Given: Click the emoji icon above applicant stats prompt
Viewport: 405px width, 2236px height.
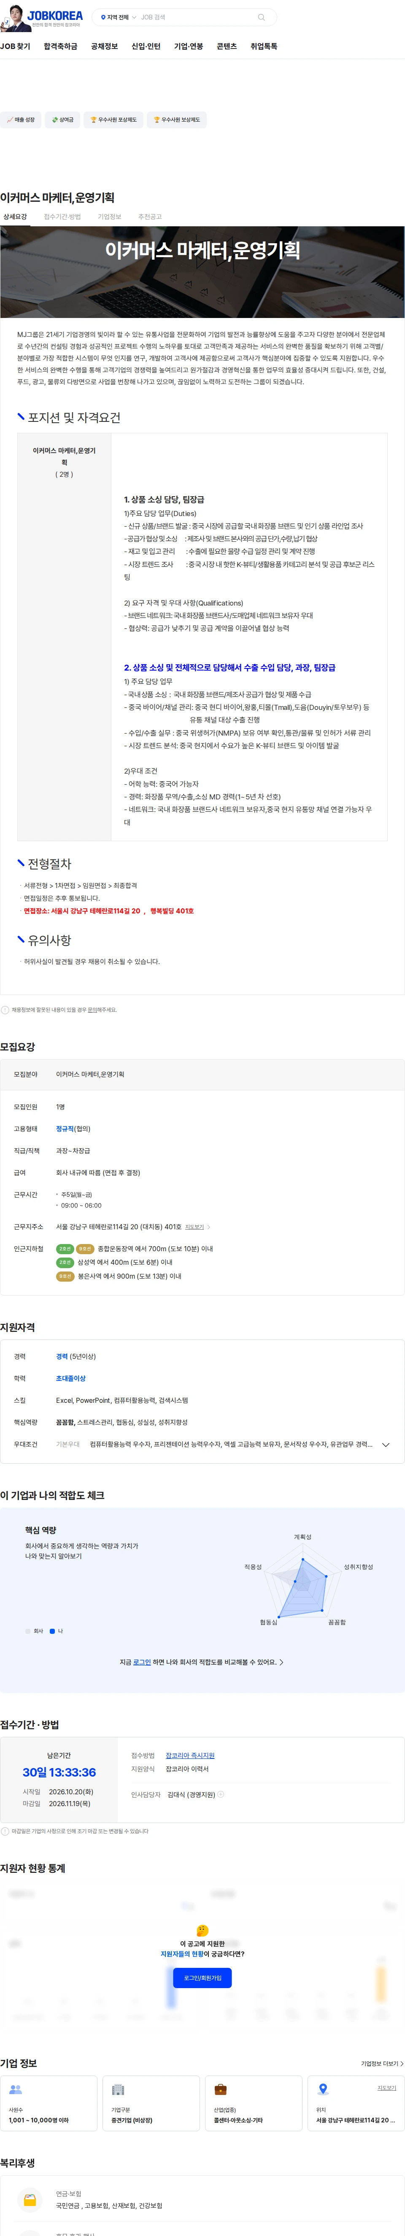Looking at the screenshot, I should 202,1930.
